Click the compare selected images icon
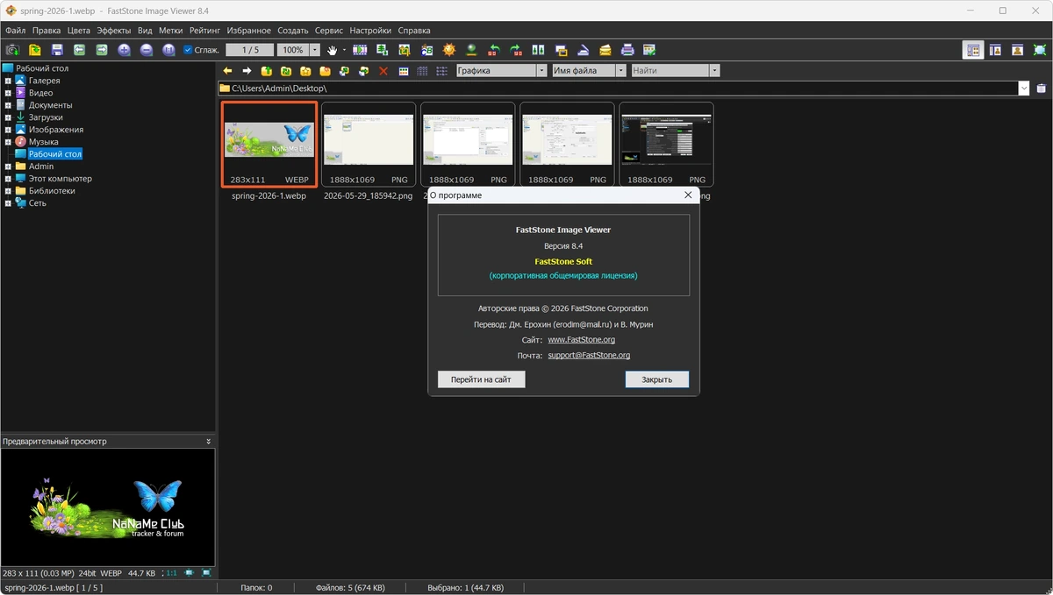Screen dimensions: 1053x595 point(538,50)
